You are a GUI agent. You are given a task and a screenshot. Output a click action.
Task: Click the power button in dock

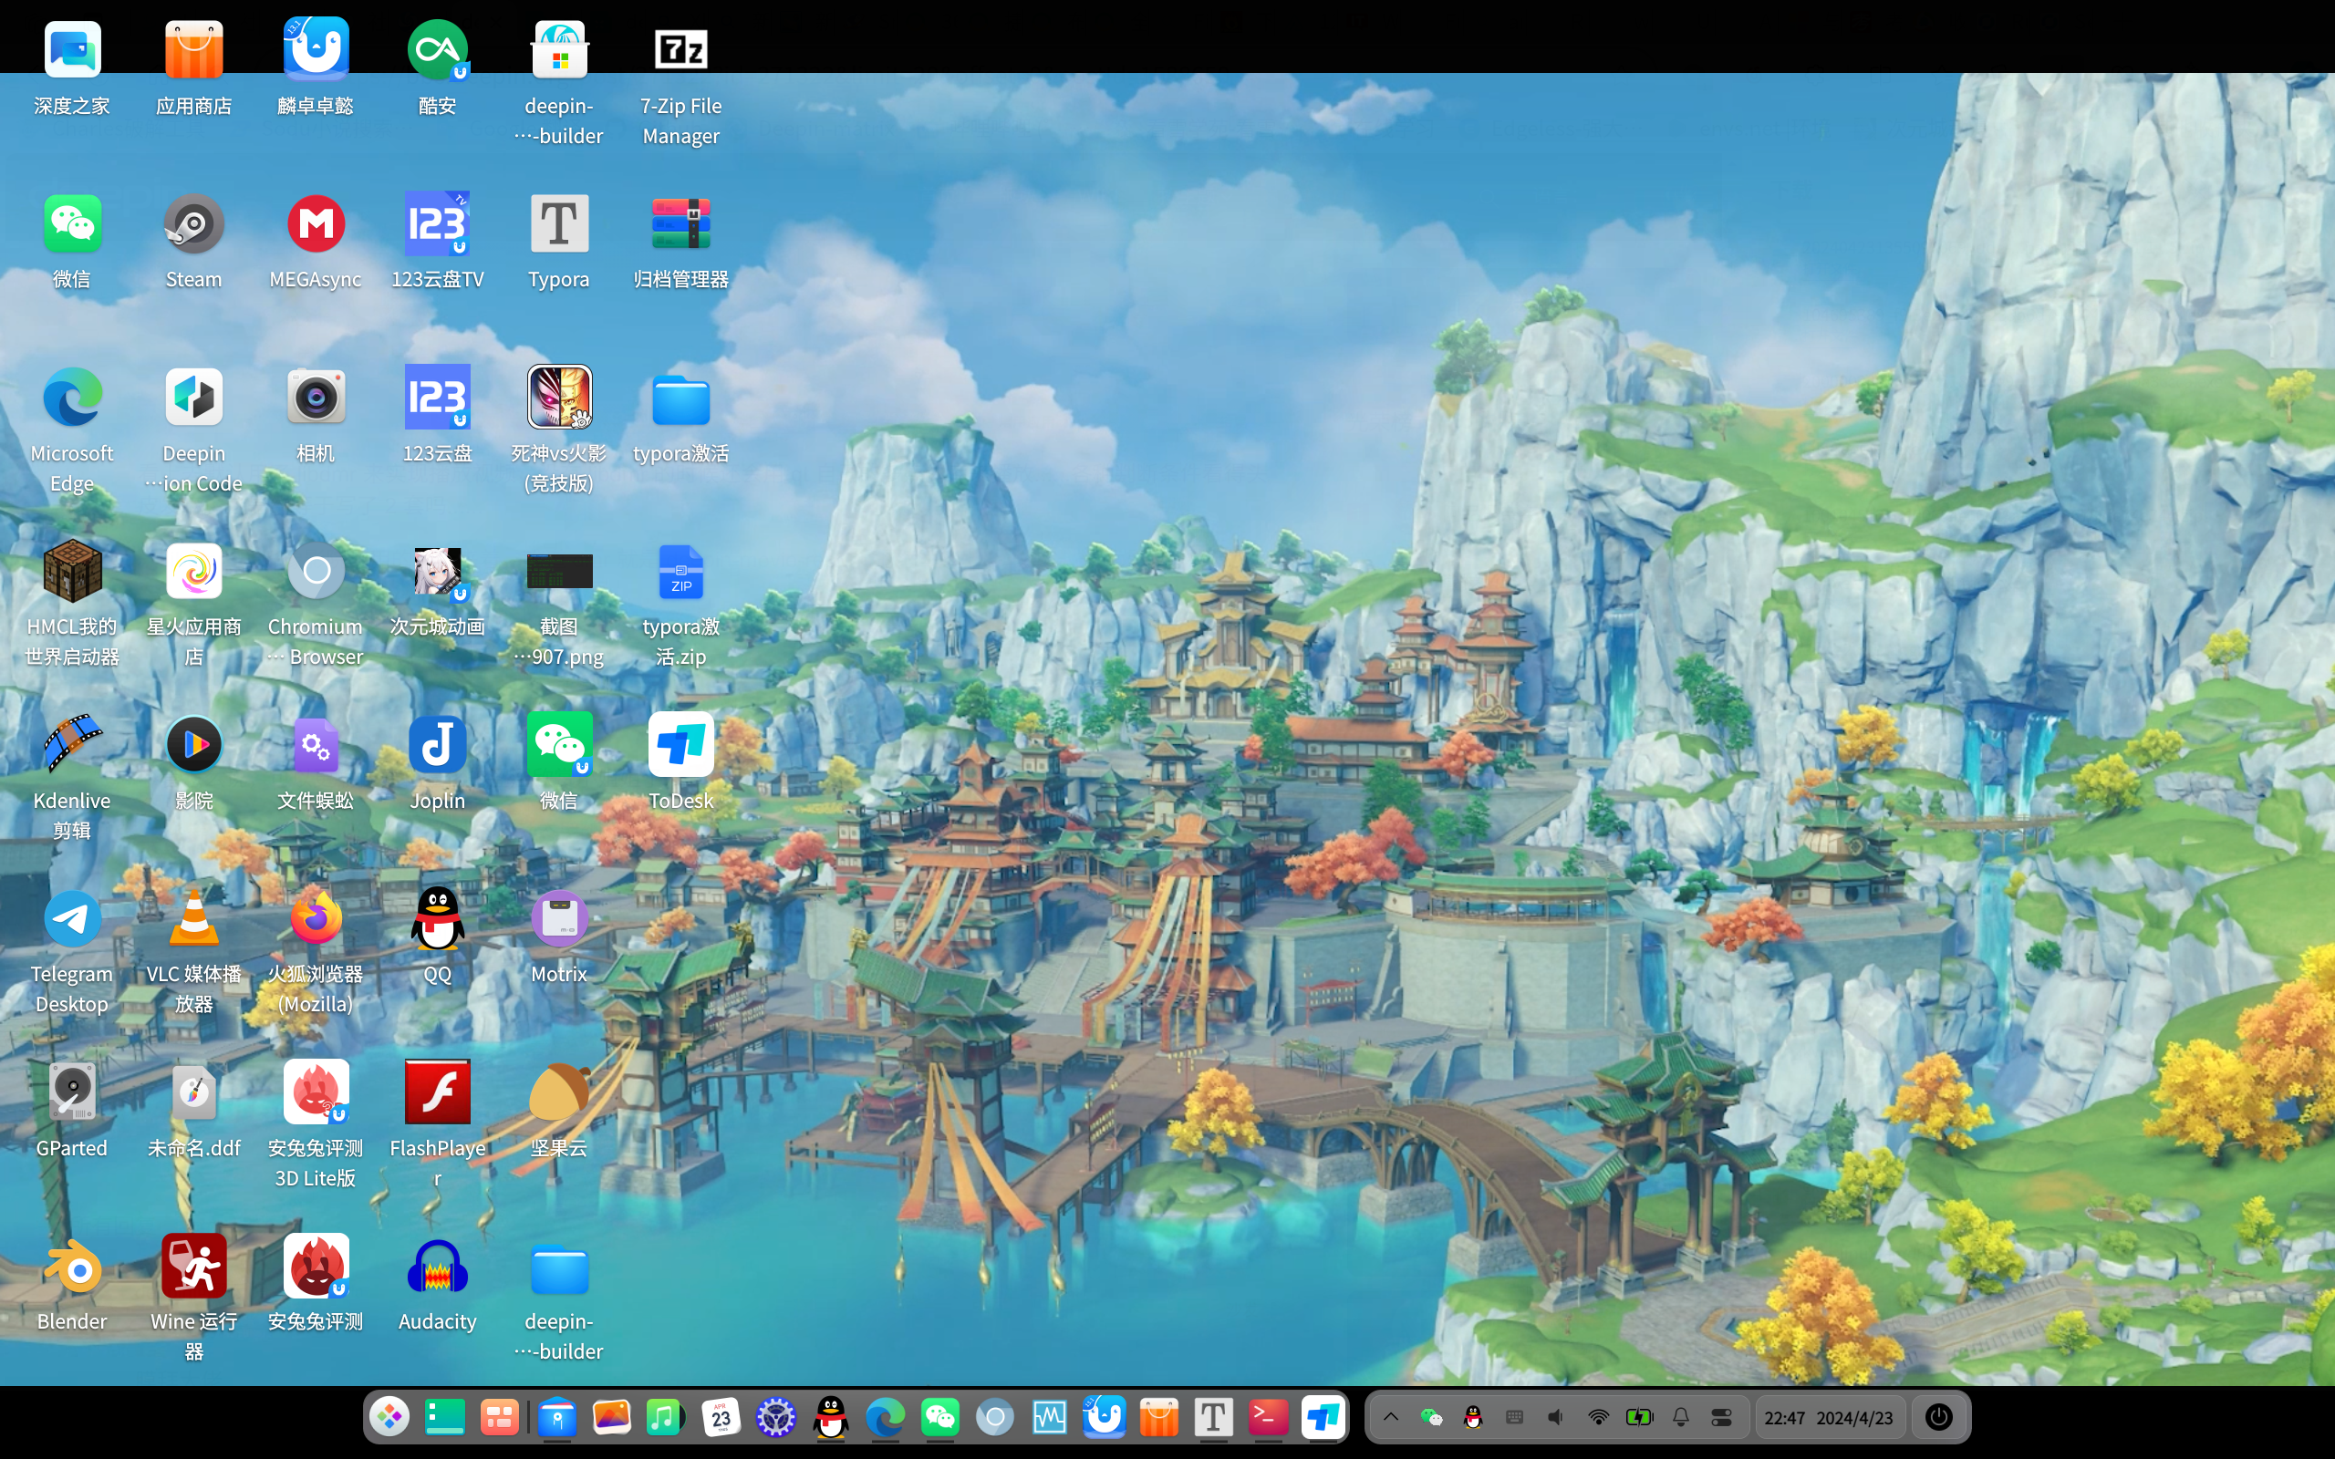point(1938,1417)
